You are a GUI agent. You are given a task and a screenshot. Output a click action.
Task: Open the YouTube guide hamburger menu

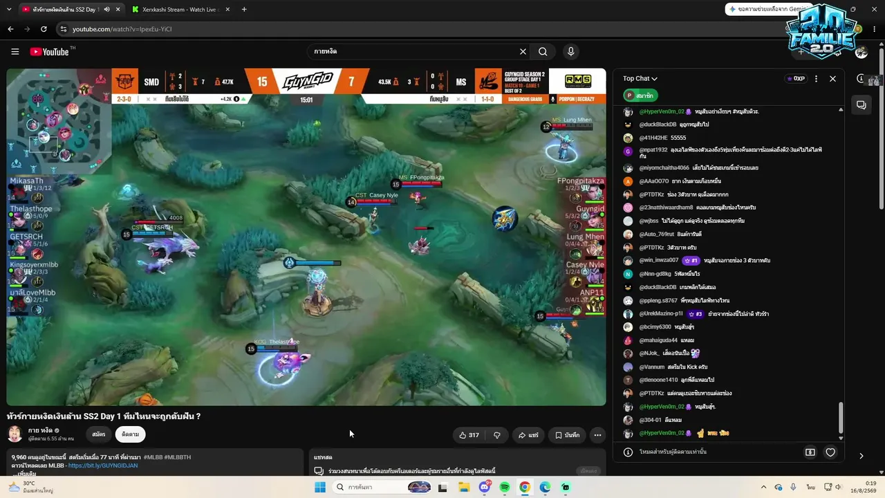(x=15, y=51)
